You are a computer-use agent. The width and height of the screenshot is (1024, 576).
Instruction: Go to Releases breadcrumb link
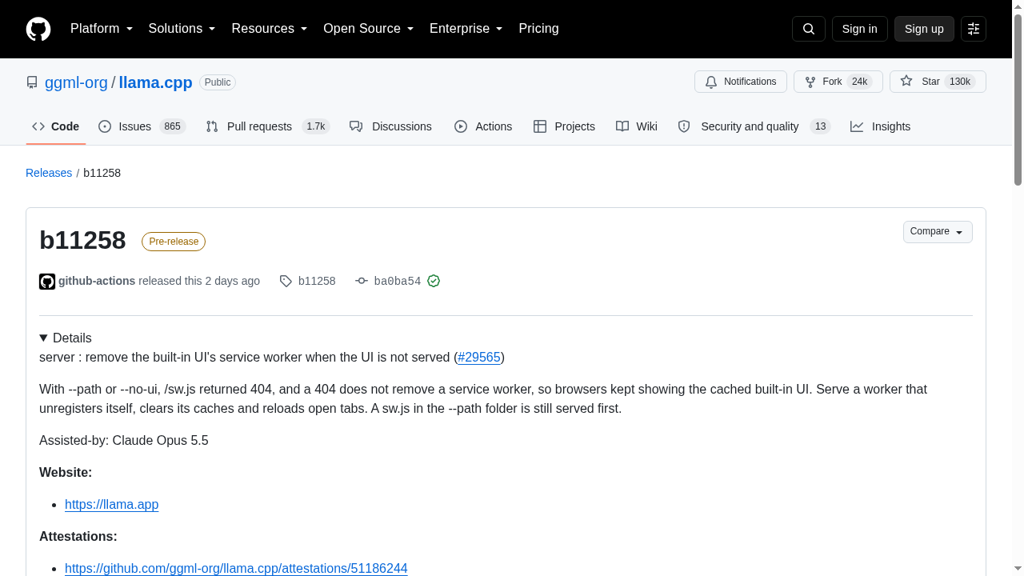49,173
